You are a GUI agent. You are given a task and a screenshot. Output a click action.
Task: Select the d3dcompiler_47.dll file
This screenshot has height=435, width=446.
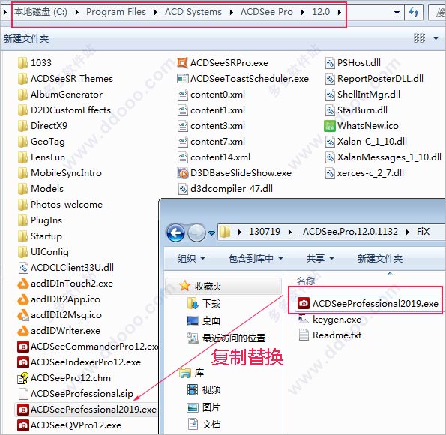click(225, 189)
